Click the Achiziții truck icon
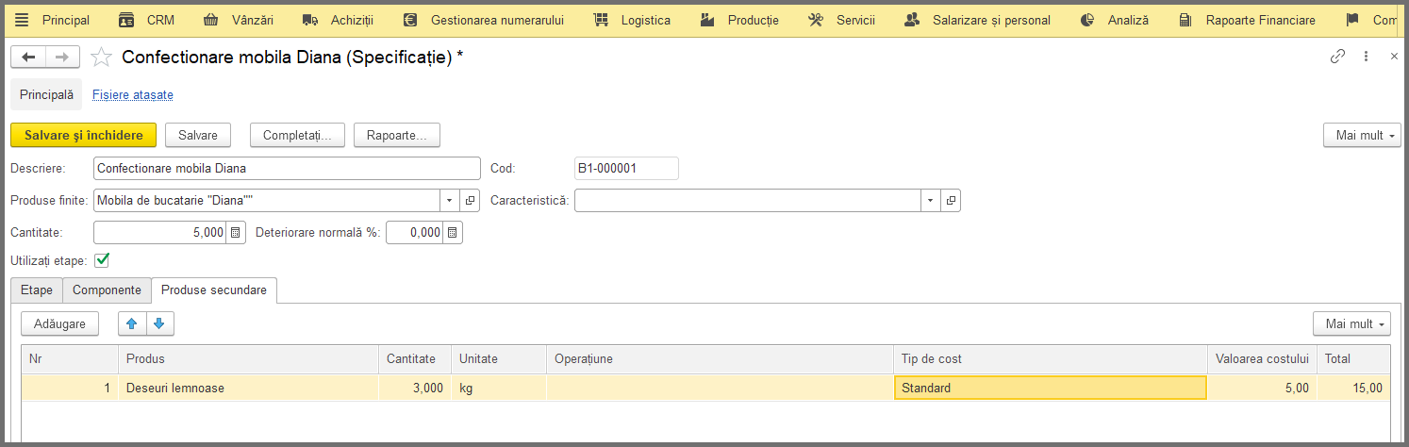Screen dimensions: 1409x447 click(309, 20)
